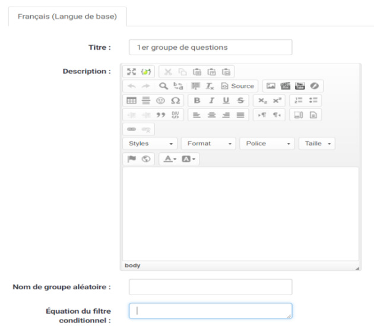Insert a hyperlink
The image size is (374, 326).
tap(131, 129)
